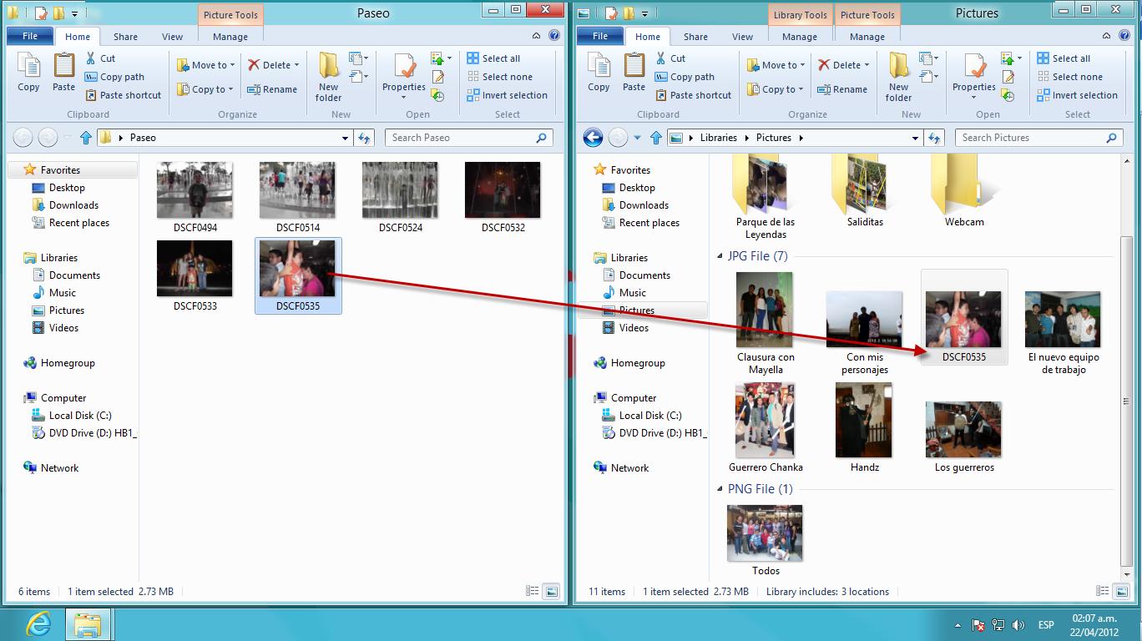Open the Share tab in Paseo window
The width and height of the screenshot is (1142, 641).
[x=125, y=37]
